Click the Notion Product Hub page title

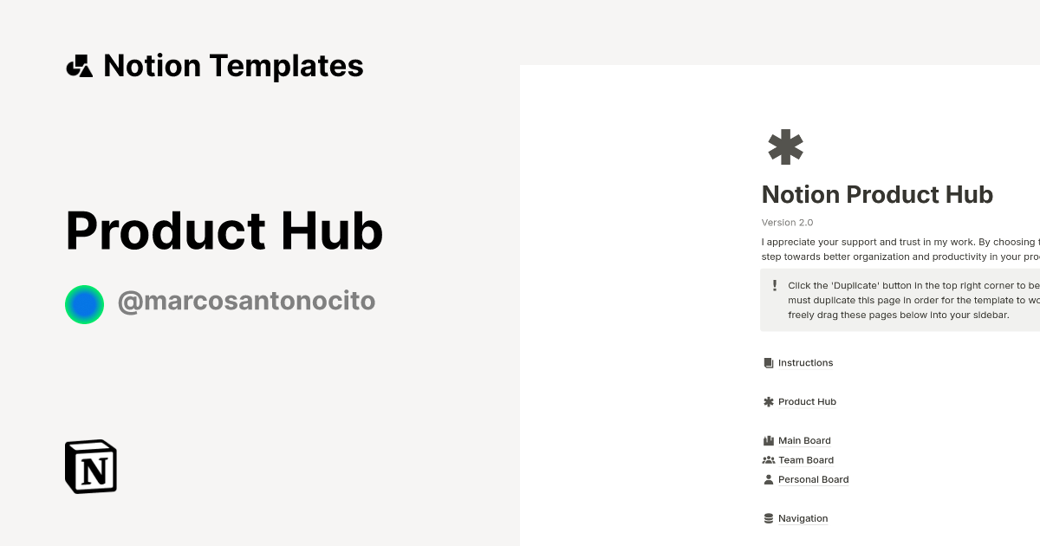coord(877,194)
